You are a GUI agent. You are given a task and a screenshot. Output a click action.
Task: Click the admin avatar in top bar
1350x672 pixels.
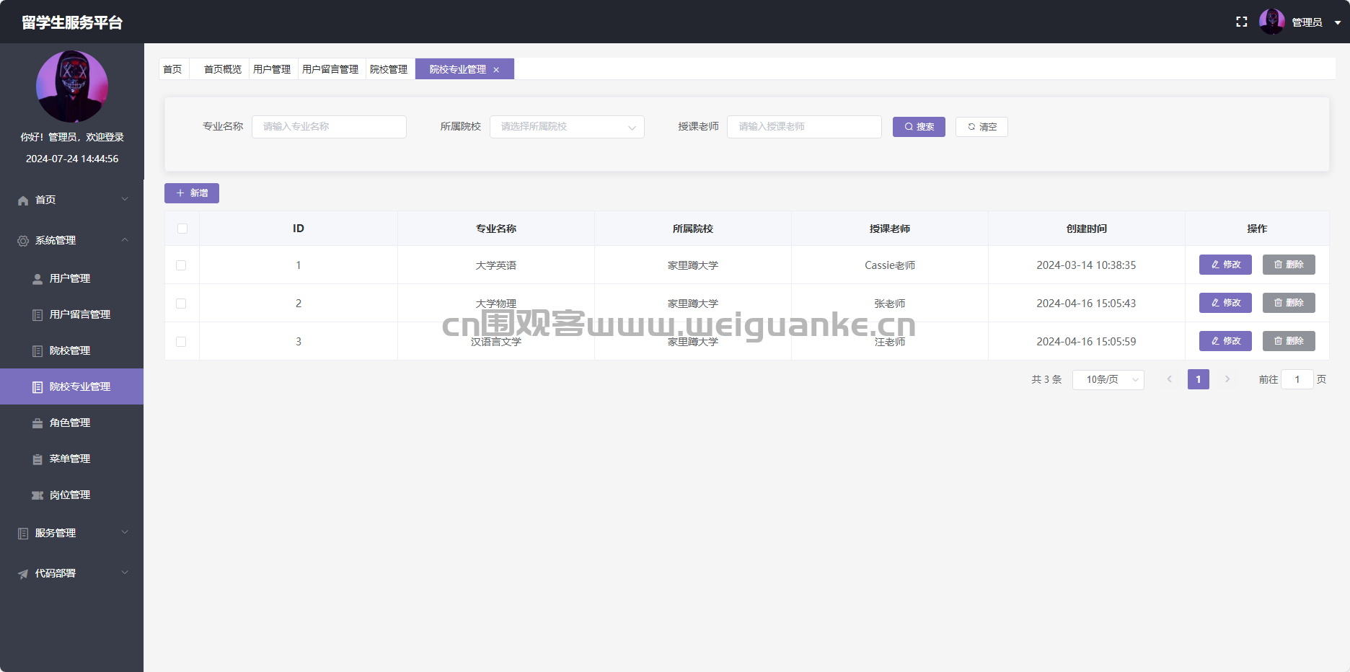point(1272,22)
